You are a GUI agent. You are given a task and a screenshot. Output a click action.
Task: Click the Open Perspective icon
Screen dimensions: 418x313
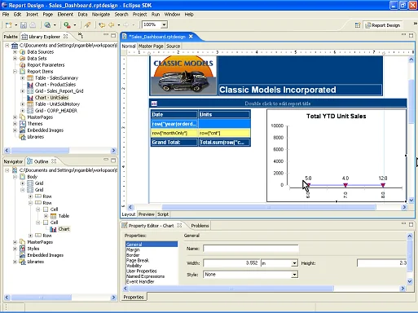358,25
